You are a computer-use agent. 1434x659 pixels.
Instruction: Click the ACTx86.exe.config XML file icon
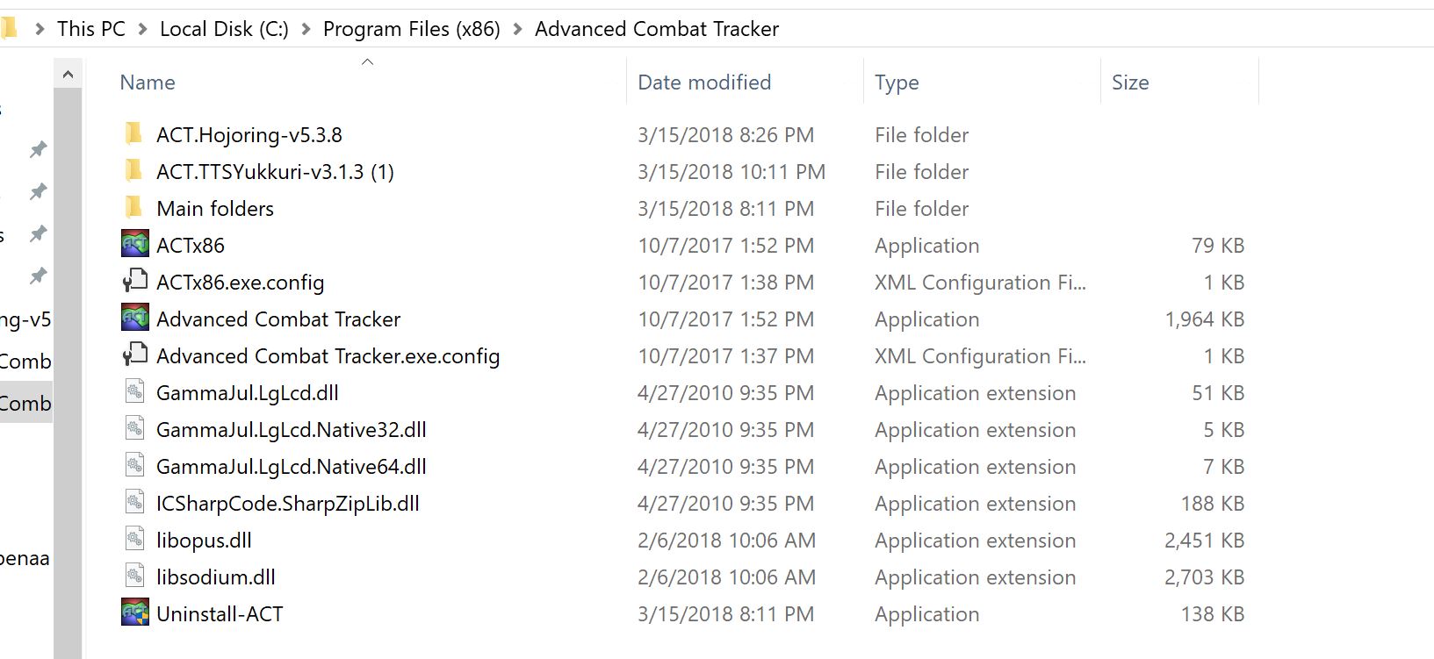coord(134,279)
